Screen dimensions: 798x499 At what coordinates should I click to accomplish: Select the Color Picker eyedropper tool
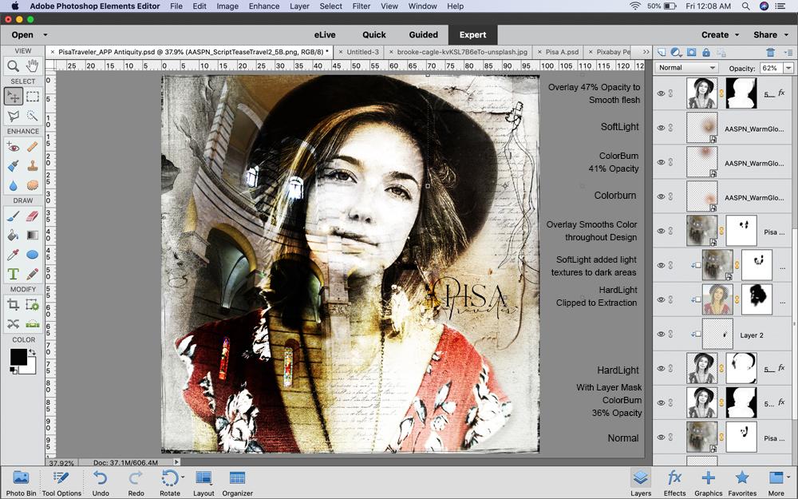click(14, 255)
